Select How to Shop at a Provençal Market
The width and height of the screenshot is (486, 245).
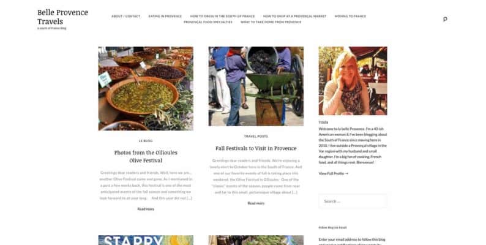pos(294,16)
